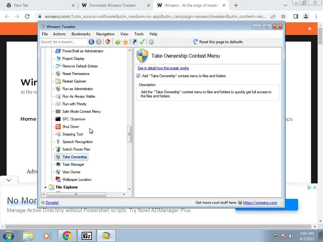Click the greyed Forward arrow in Winaero toolbar
This screenshot has width=323, height=242.
tap(99, 42)
